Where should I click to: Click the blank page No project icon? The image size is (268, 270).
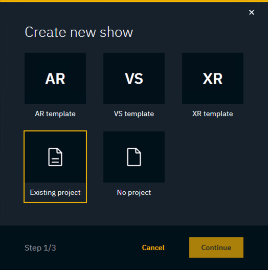pyautogui.click(x=134, y=157)
